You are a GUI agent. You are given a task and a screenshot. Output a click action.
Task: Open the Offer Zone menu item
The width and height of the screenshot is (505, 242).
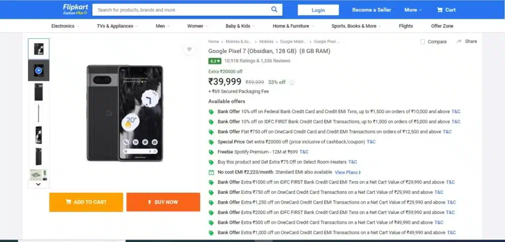click(442, 26)
